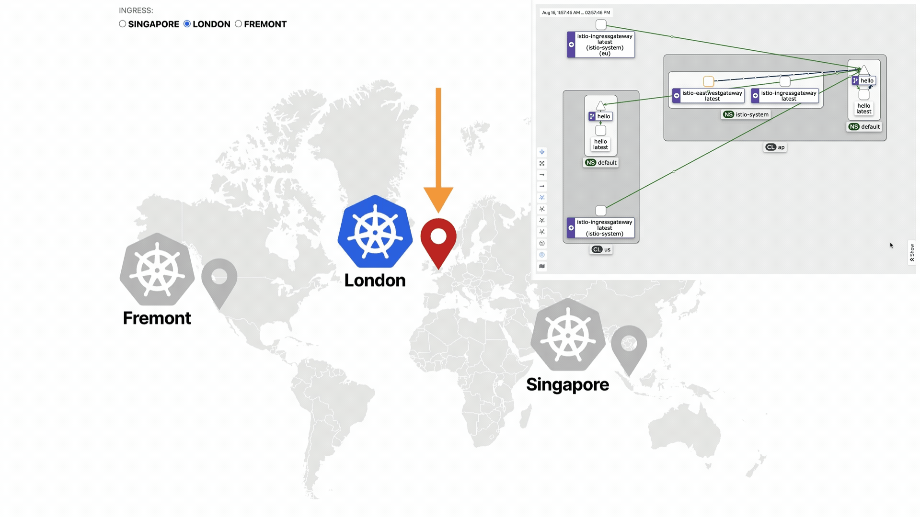Image resolution: width=920 pixels, height=517 pixels.
Task: Click the red London location pin
Action: click(438, 242)
